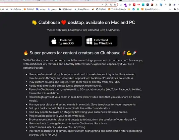Image resolution: width=179 pixels, height=140 pixels.
Task: Open the BCI Rehab bookmarks folder
Action: pyautogui.click(x=66, y=9)
